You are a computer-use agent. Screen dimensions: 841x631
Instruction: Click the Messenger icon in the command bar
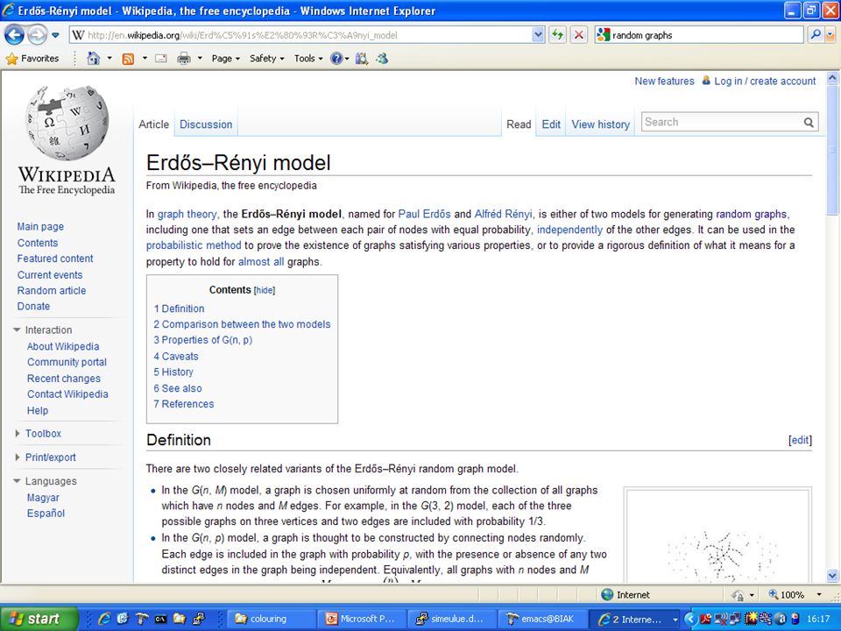(382, 59)
